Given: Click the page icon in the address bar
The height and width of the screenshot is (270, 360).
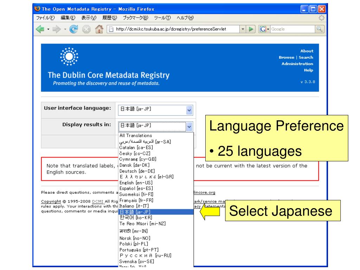Looking at the screenshot, I should click(x=111, y=29).
